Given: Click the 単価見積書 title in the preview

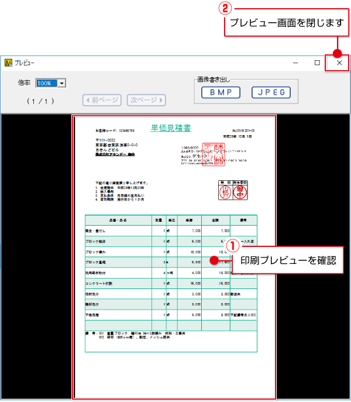Looking at the screenshot, I should [171, 128].
